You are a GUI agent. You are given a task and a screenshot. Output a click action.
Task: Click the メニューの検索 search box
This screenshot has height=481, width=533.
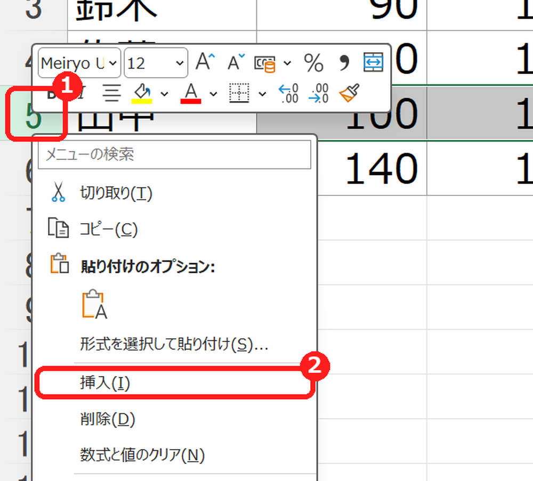click(174, 154)
